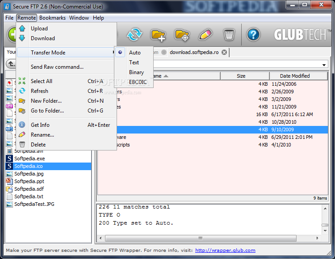Viewport: 335px width, 259px height.
Task: Open the Bookmarks menu
Action: [52, 18]
